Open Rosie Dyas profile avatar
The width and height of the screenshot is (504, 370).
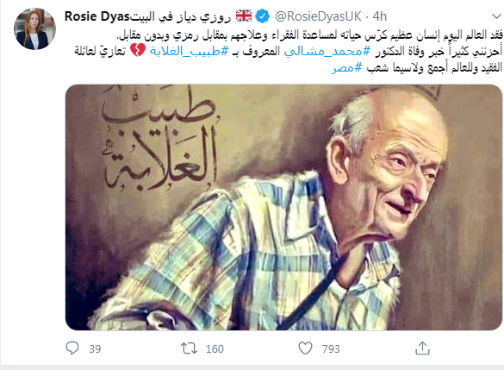coord(34,29)
